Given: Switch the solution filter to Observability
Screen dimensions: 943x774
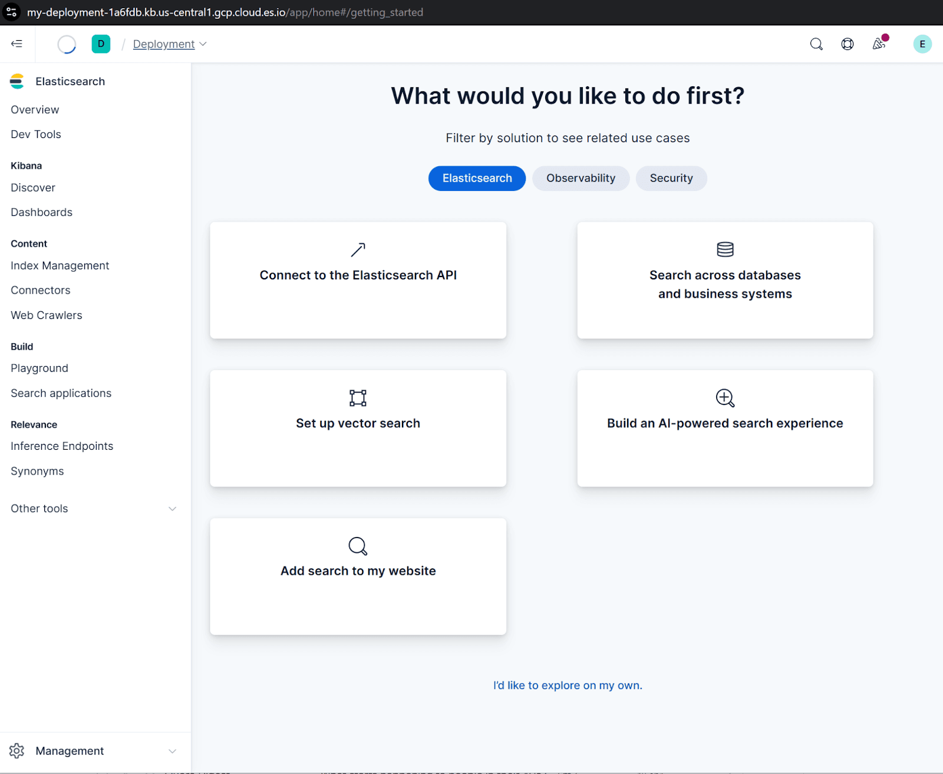Looking at the screenshot, I should (581, 178).
